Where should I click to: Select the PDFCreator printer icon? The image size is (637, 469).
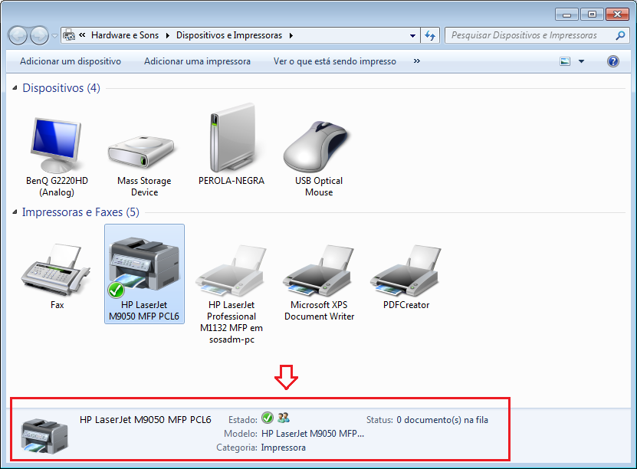coord(406,271)
